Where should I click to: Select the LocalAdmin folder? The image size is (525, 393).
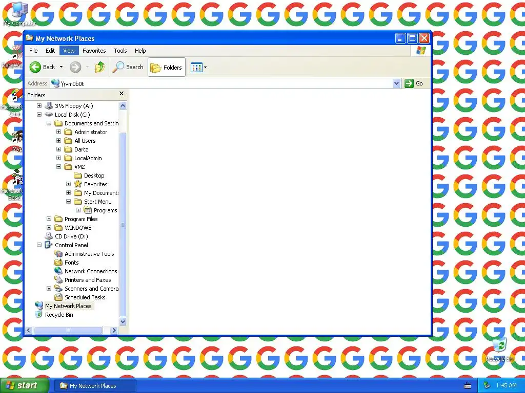[x=88, y=158]
